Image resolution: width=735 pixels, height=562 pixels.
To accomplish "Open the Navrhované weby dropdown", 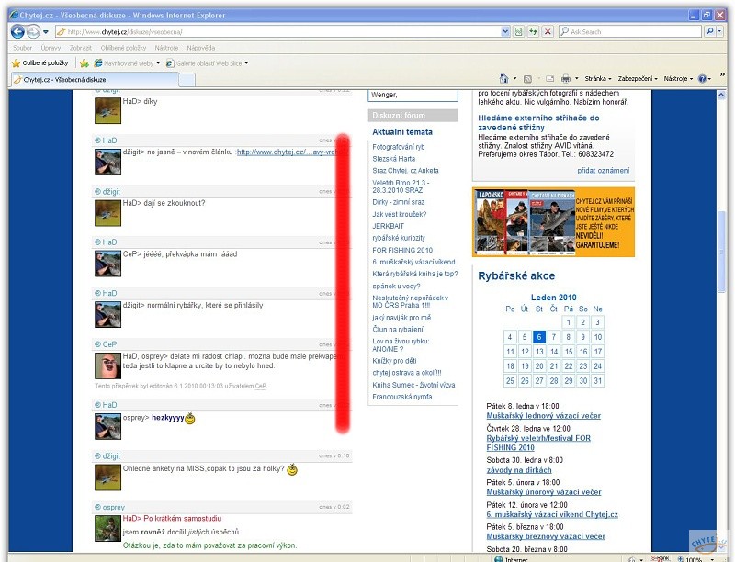I will [x=128, y=63].
